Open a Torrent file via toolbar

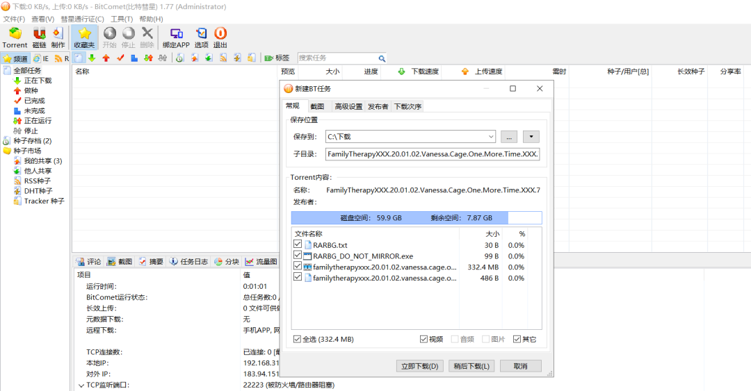tap(15, 38)
